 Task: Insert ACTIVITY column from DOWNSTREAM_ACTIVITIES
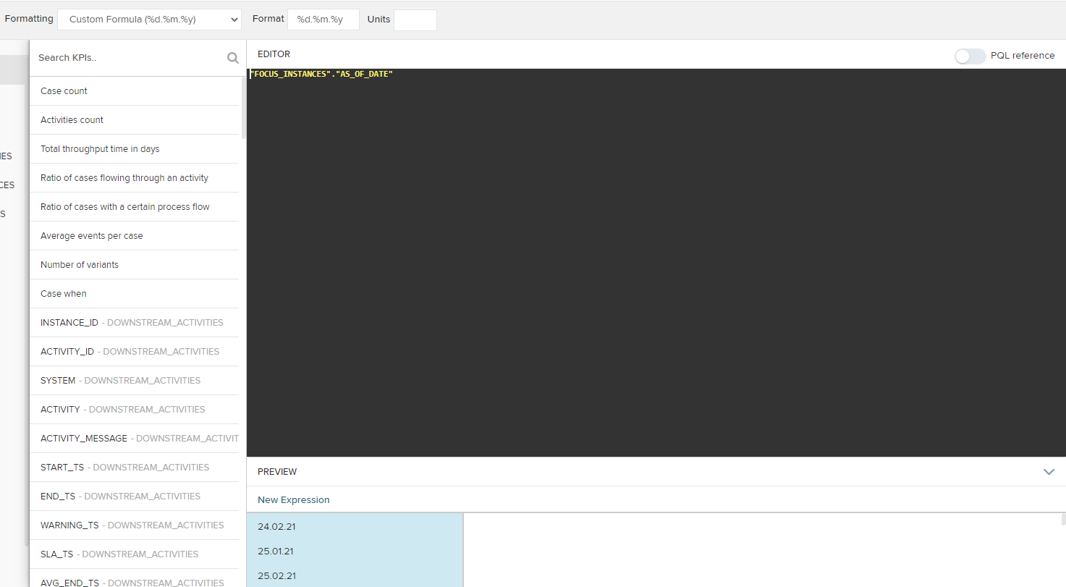tap(134, 410)
